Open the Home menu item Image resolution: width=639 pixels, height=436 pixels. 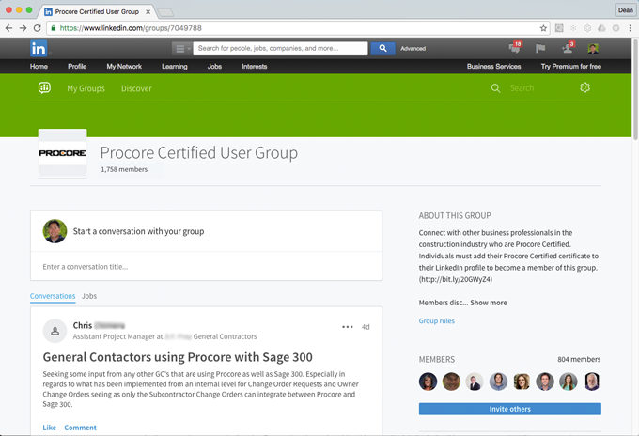click(x=39, y=67)
